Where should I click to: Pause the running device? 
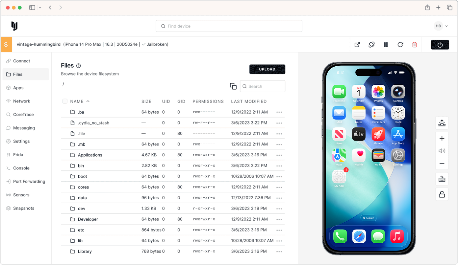pyautogui.click(x=385, y=44)
